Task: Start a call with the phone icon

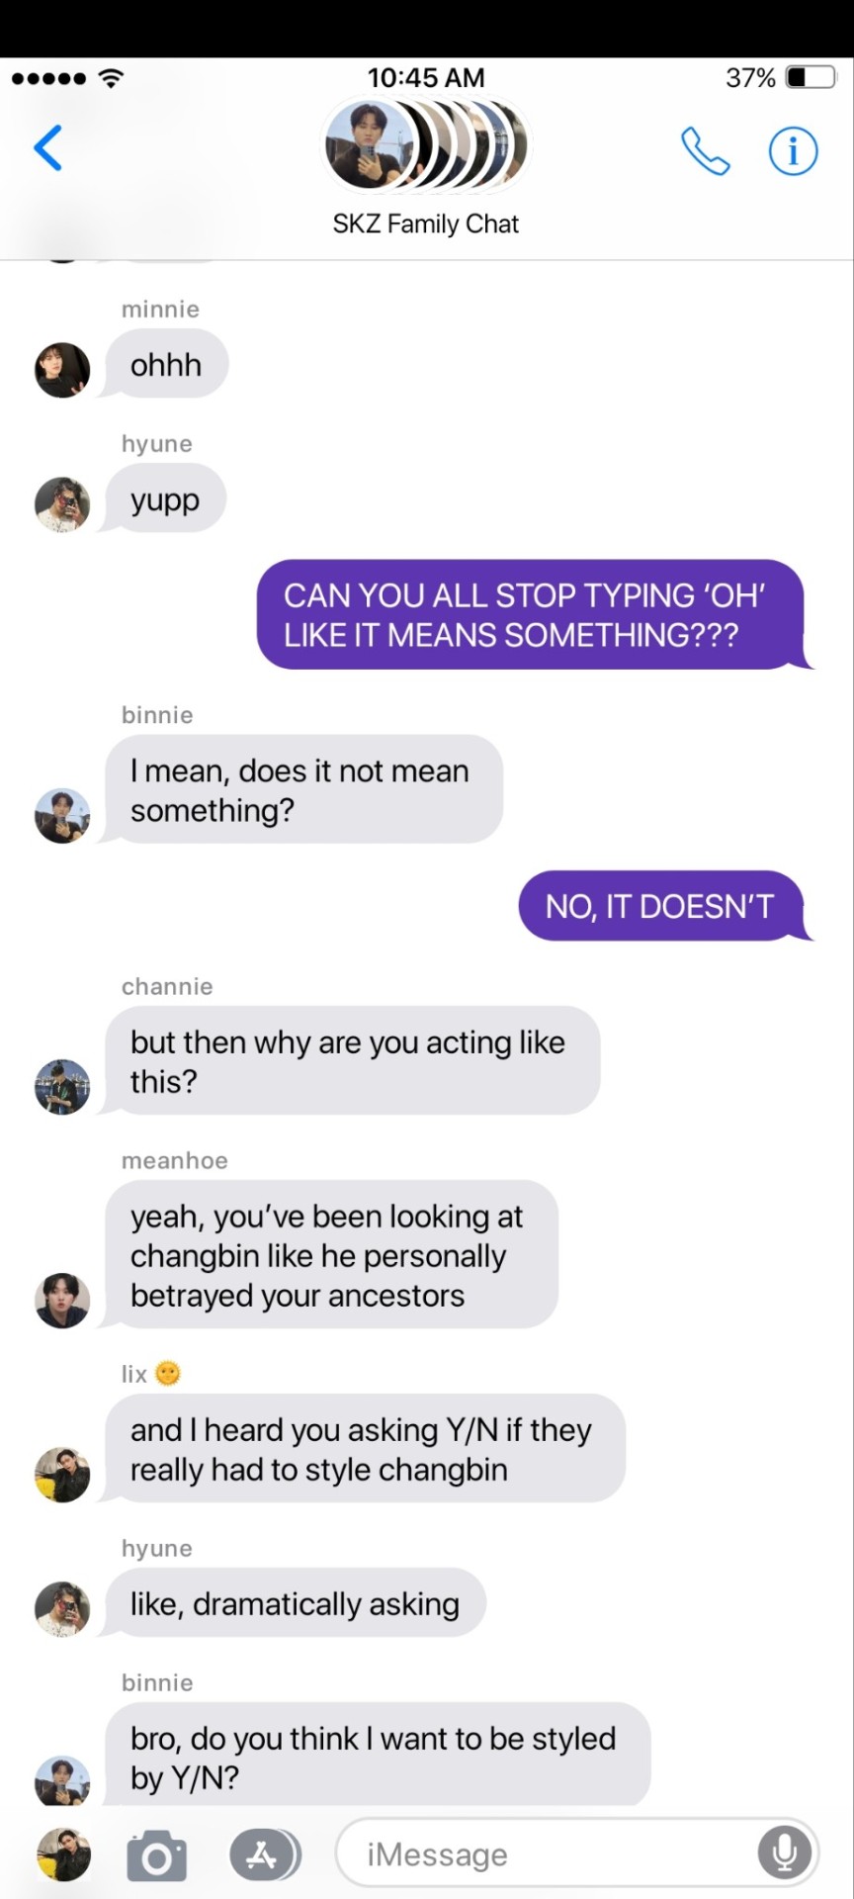Action: coord(705,151)
